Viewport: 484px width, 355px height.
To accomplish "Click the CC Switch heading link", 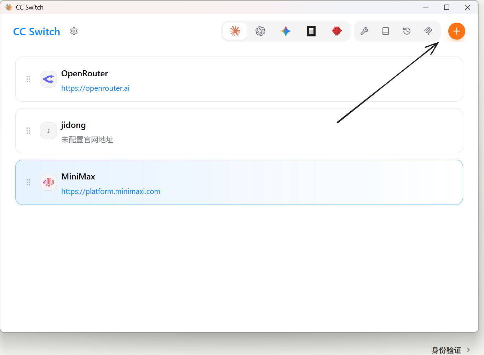I will pyautogui.click(x=37, y=32).
